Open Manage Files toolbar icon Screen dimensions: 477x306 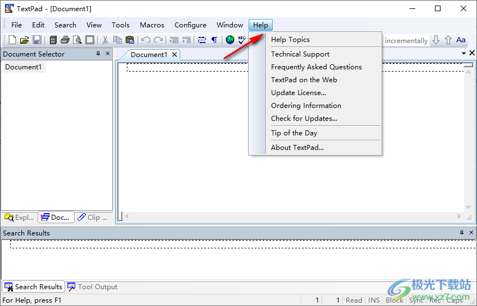pos(53,40)
